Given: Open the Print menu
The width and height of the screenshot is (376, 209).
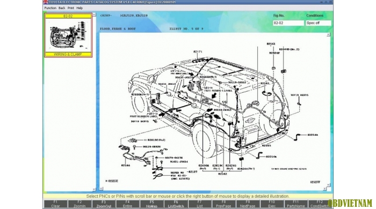Looking at the screenshot, I should [71, 8].
